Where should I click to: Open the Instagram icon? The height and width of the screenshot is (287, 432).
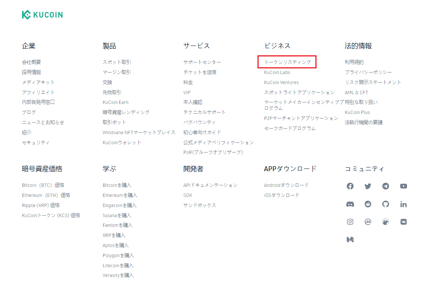click(x=350, y=222)
